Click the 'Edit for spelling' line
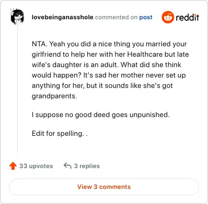 (x=60, y=133)
